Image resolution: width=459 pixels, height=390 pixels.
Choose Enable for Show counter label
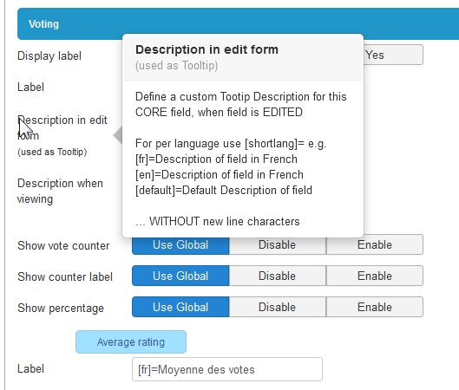point(374,276)
